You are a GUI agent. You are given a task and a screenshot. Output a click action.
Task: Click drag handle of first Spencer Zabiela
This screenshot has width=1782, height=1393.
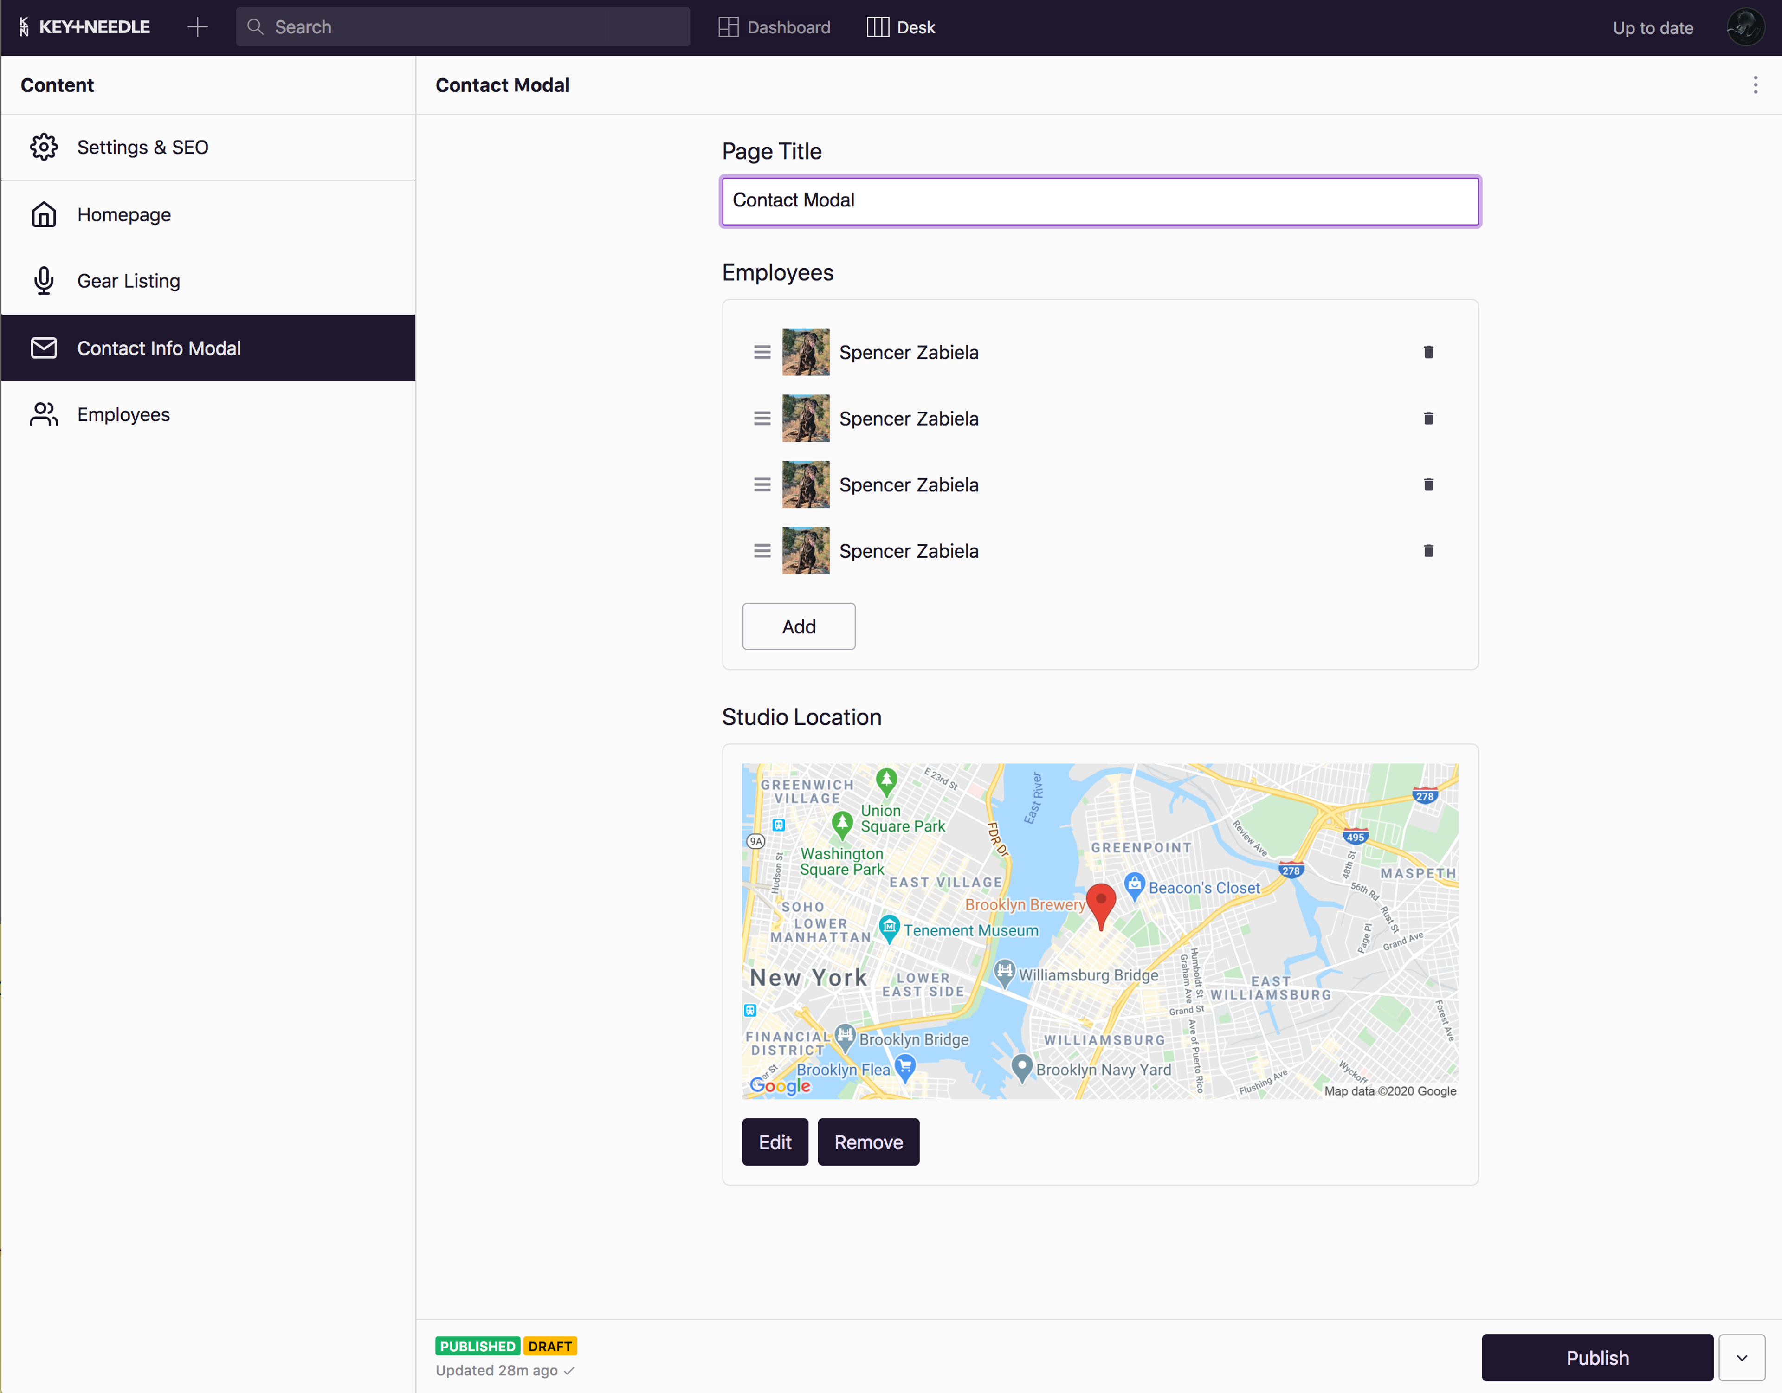point(762,352)
